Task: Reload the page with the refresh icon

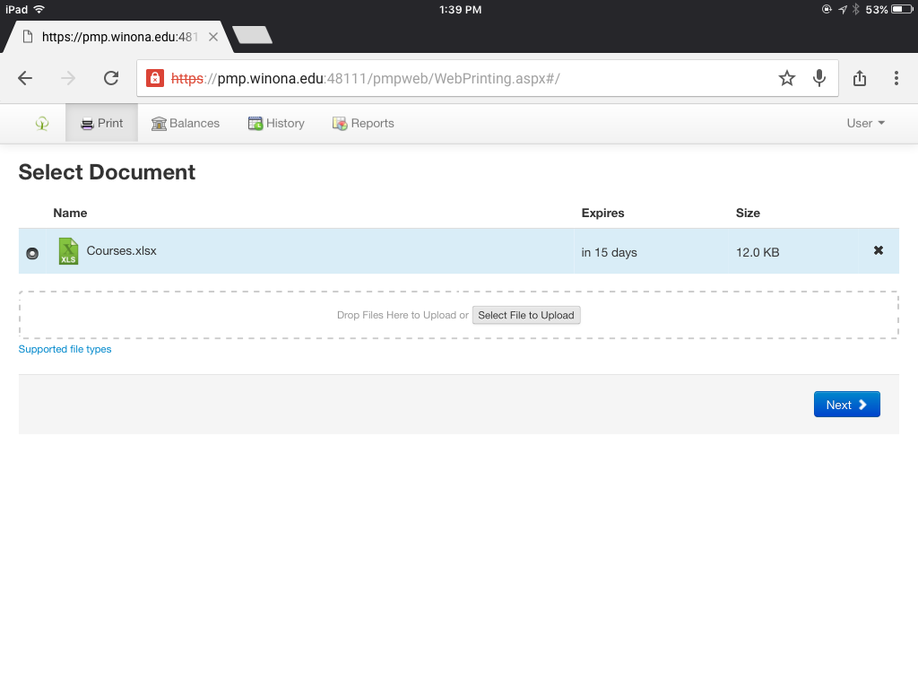Action: (x=111, y=78)
